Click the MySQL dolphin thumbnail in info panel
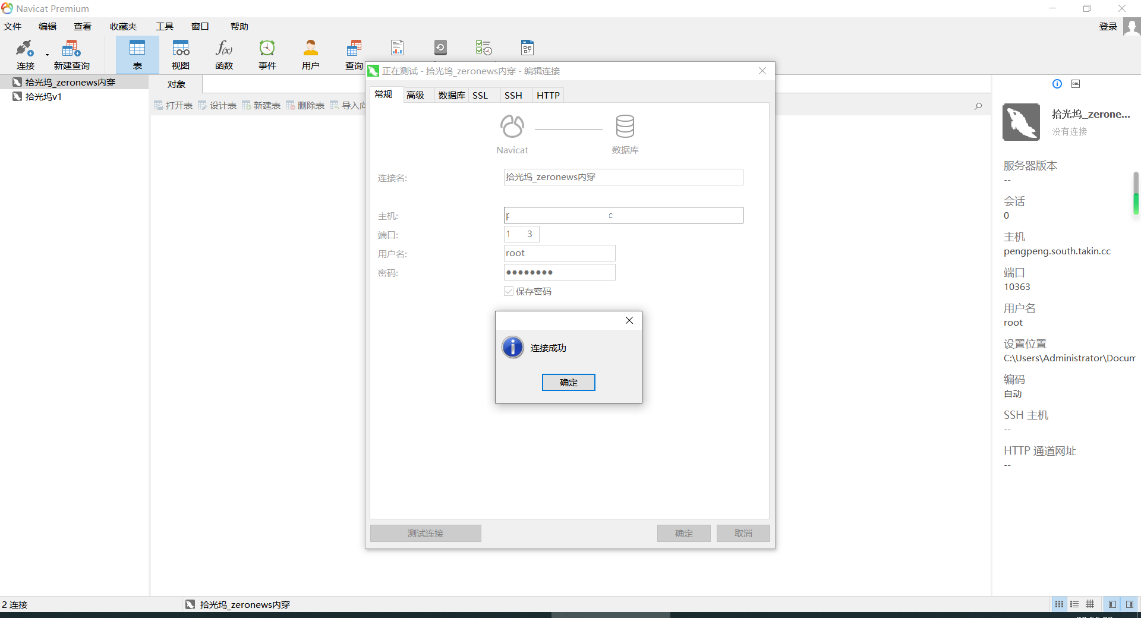 click(x=1021, y=122)
